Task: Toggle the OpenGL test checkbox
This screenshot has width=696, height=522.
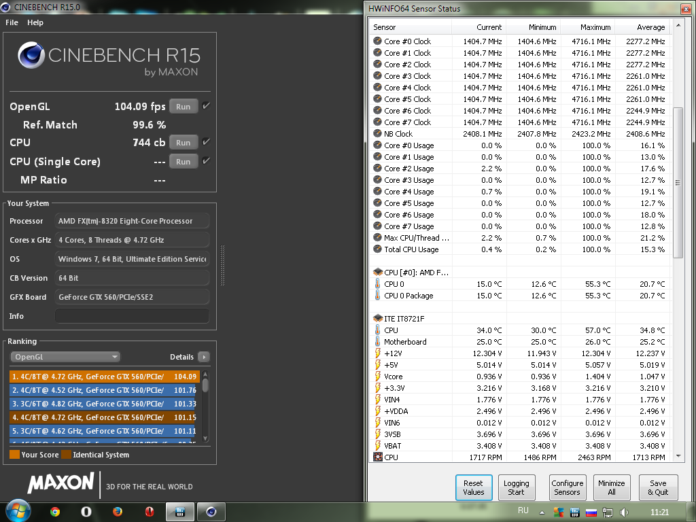Action: point(206,105)
